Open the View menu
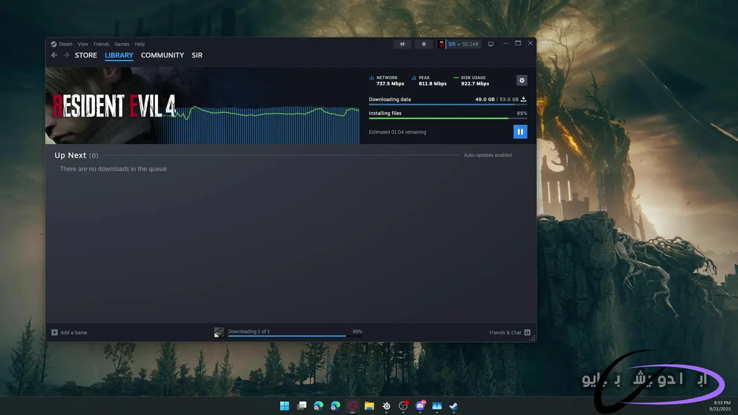 (83, 44)
